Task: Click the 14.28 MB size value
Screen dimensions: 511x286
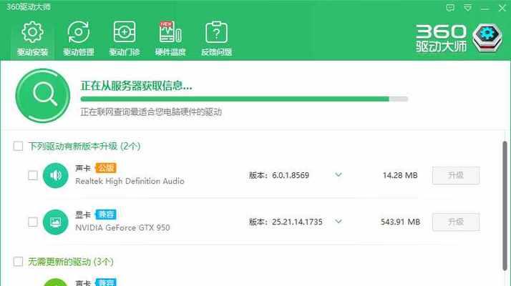Action: tap(400, 176)
